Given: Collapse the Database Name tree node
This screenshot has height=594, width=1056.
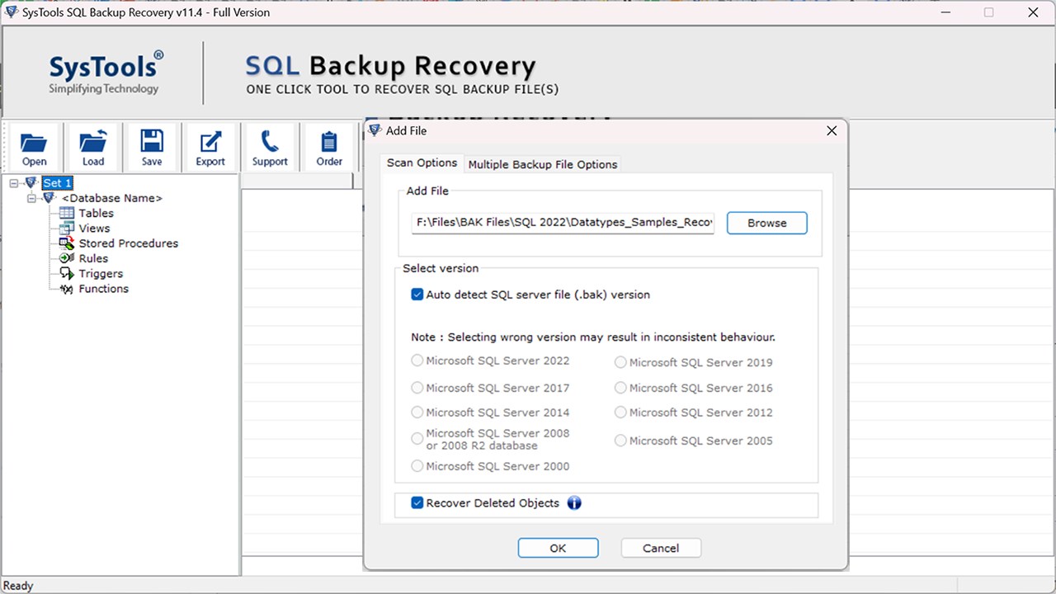Looking at the screenshot, I should pos(31,198).
